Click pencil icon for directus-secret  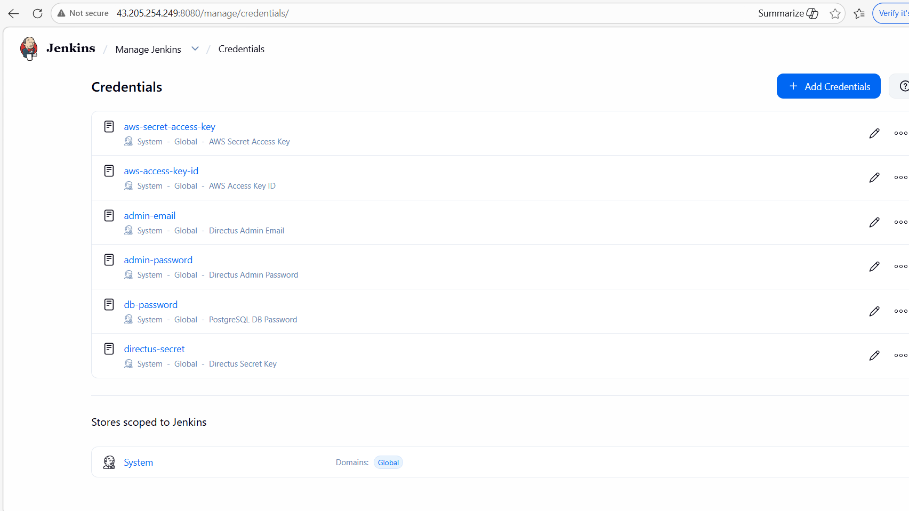click(874, 355)
